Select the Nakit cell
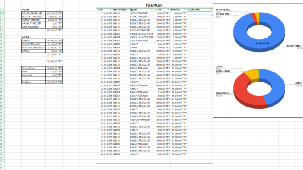303x170 pixels. (34, 72)
